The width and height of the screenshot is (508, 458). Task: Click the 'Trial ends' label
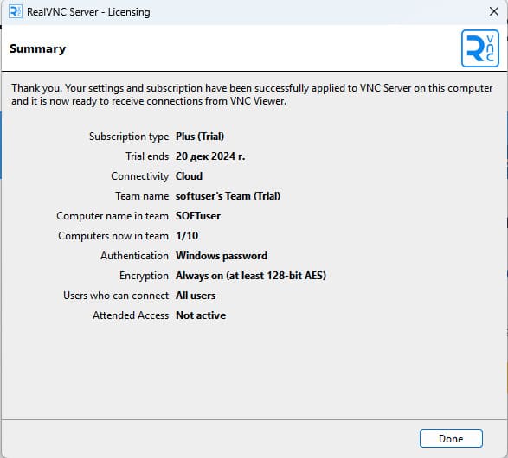(147, 156)
